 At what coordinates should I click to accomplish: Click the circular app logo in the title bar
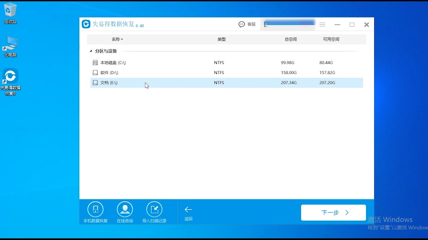[86, 24]
